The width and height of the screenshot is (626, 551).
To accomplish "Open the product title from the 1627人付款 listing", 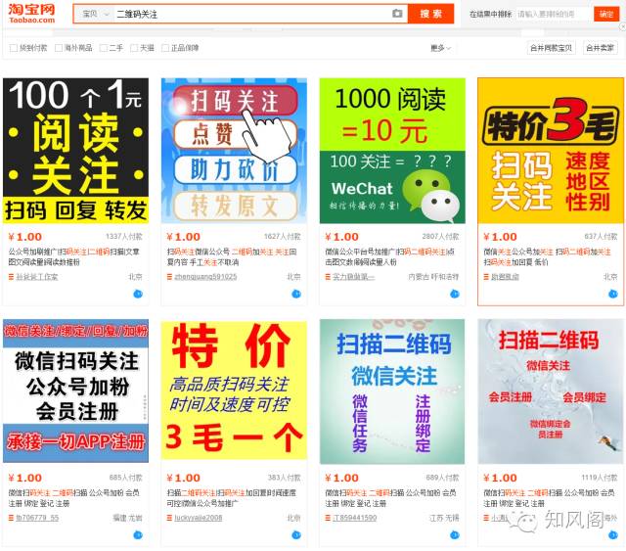I will coord(232,257).
